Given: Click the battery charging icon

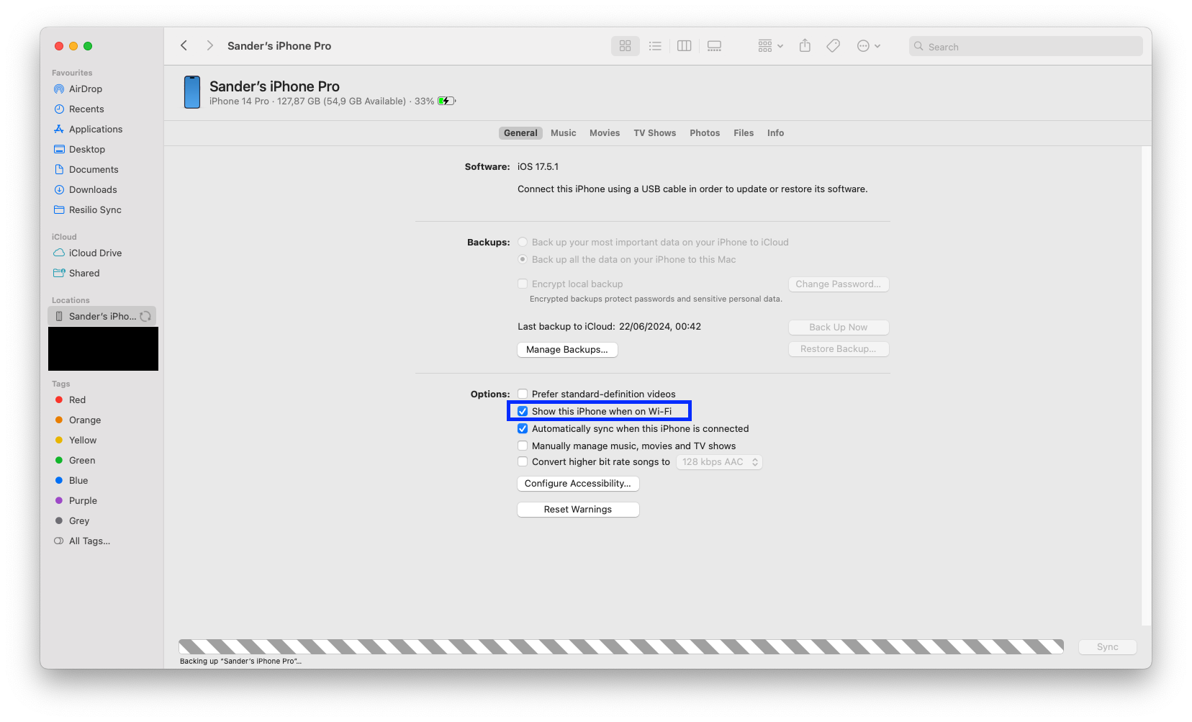Looking at the screenshot, I should 446,101.
